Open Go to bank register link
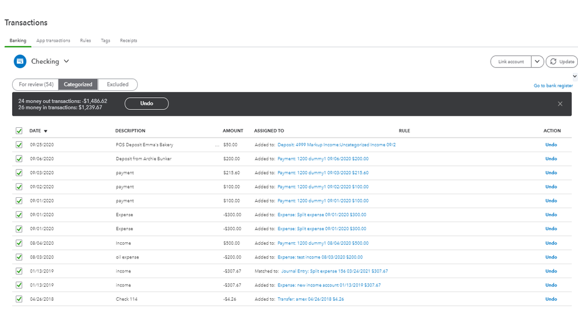 (x=553, y=86)
